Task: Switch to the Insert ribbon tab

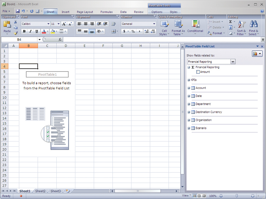Action: [x=65, y=12]
